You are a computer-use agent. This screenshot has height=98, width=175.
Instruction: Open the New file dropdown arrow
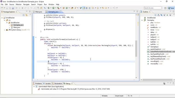pos(4,8)
